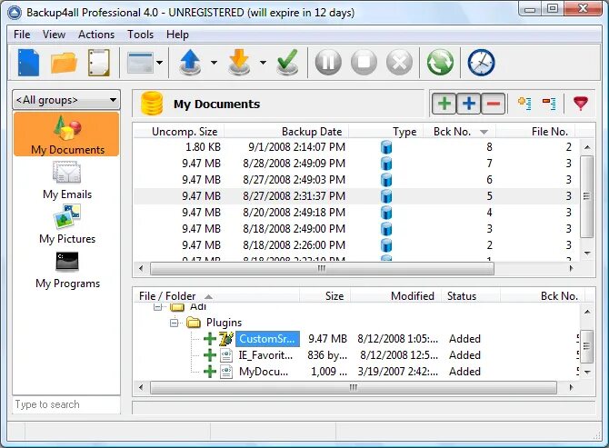Image resolution: width=609 pixels, height=448 pixels.
Task: Click the Type to search field
Action: click(x=66, y=404)
